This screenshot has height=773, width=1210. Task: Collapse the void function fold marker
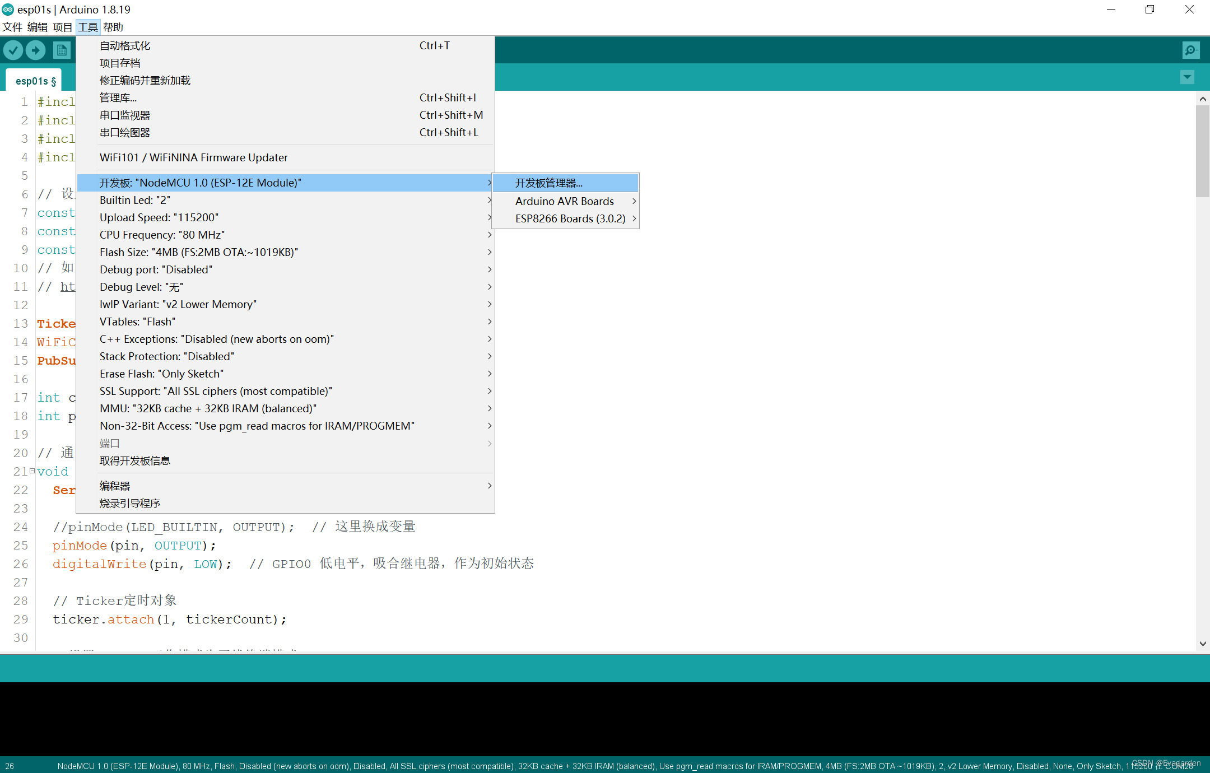click(32, 471)
